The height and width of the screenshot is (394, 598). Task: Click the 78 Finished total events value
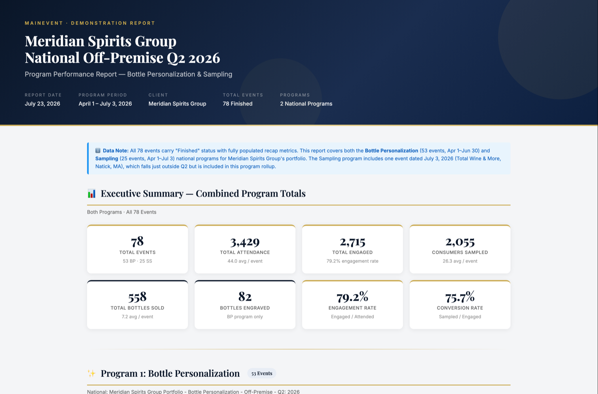coord(238,104)
